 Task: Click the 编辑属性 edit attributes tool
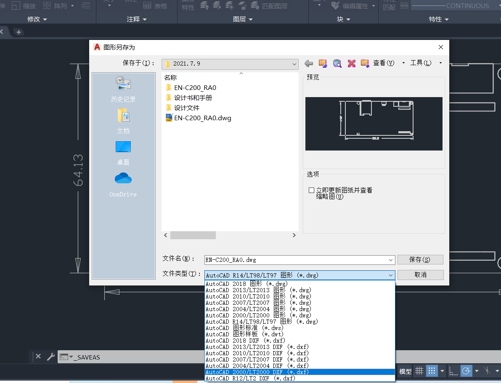[353, 6]
